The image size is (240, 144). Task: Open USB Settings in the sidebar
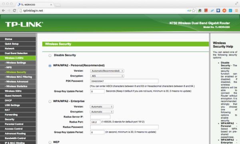(18, 105)
